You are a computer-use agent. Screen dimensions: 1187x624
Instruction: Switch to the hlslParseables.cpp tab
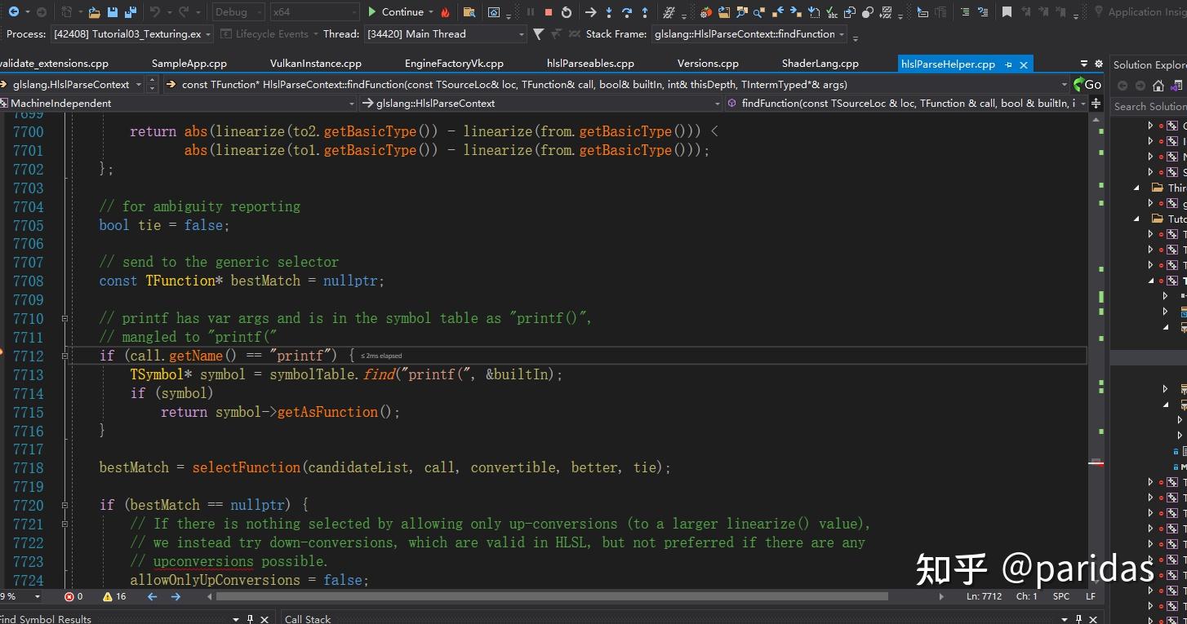(590, 64)
